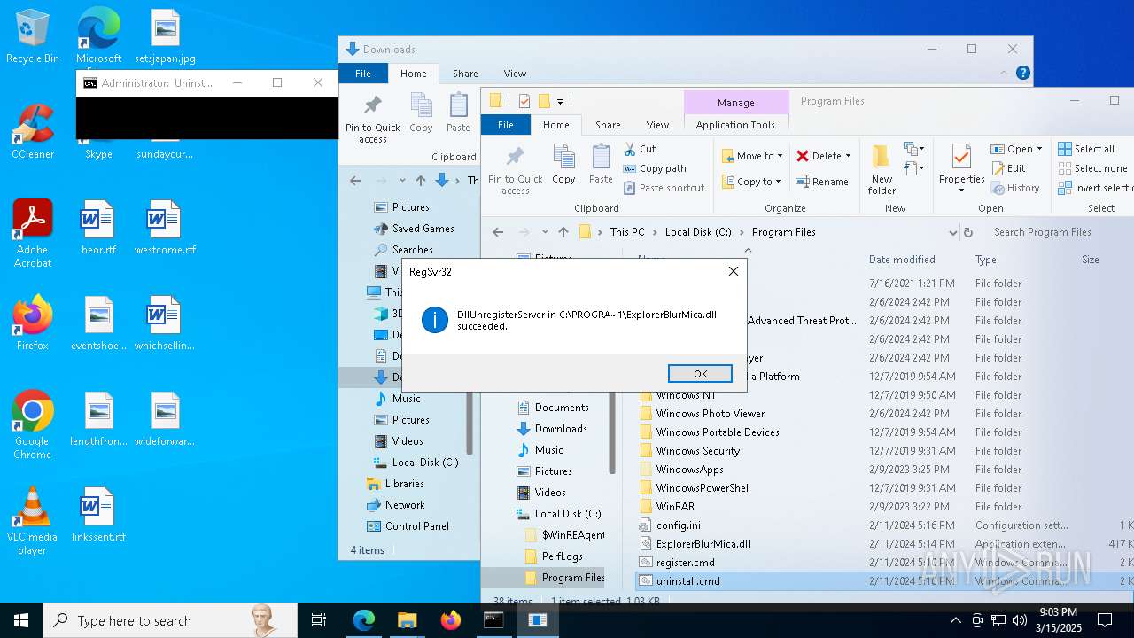Go up one level in Program Files window
The image size is (1134, 638).
(x=563, y=232)
